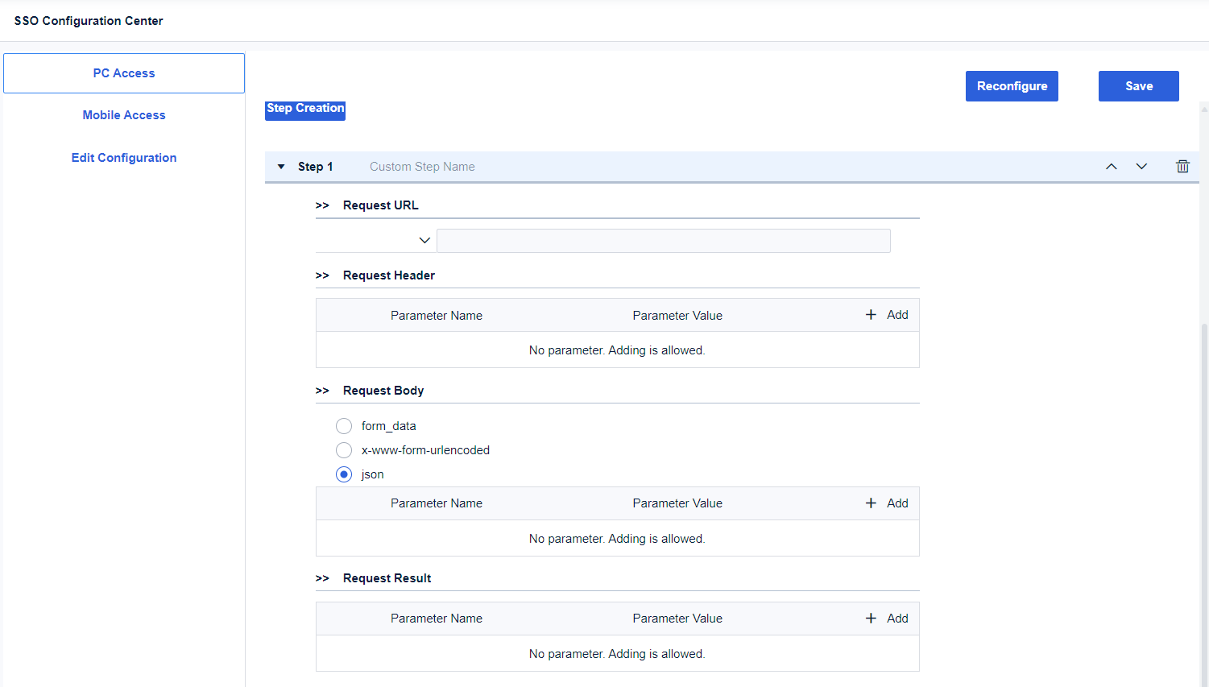Click the Reconfigure button

pos(1012,86)
